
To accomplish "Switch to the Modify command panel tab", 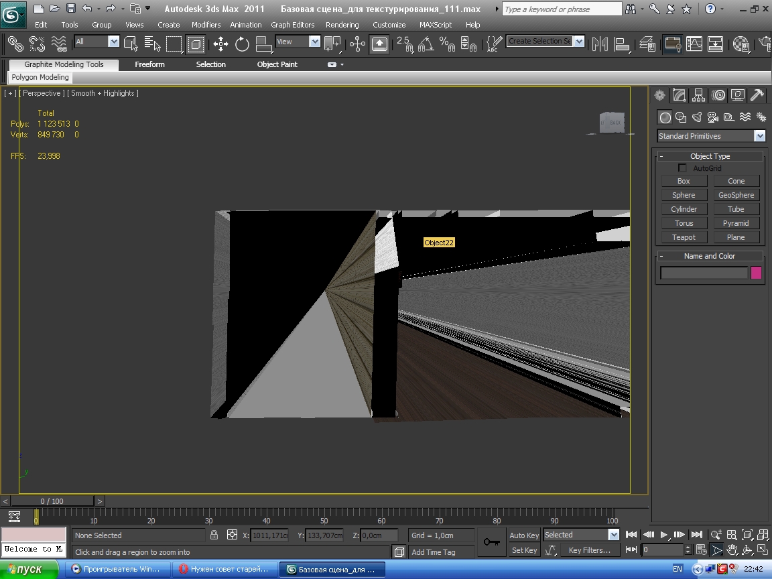I will pos(680,95).
